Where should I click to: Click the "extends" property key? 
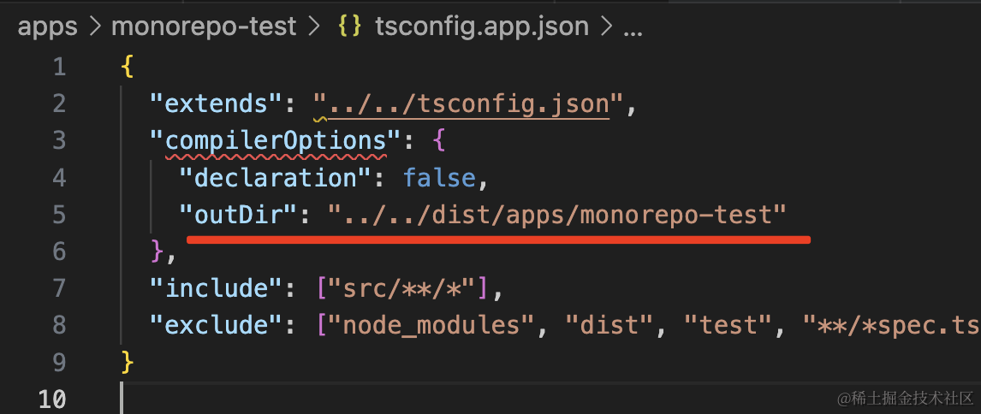pos(211,103)
